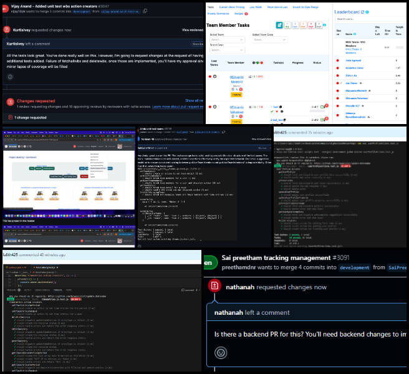This screenshot has width=409, height=374.
Task: Click 'Kurtisivey left a comment' header text
Action: (x=28, y=44)
